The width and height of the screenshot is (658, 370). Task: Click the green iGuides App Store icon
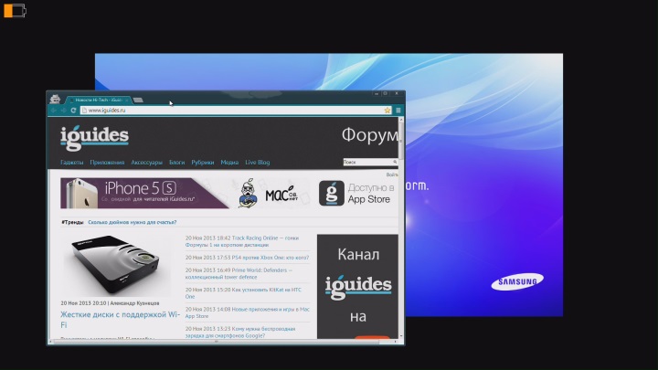pyautogui.click(x=332, y=194)
